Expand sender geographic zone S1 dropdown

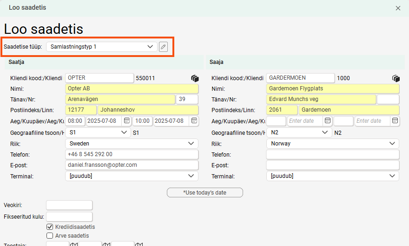pyautogui.click(x=98, y=132)
